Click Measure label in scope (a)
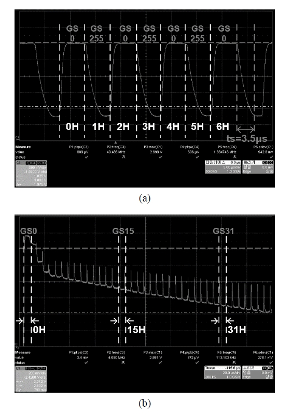This screenshot has height=416, width=292. [23, 147]
